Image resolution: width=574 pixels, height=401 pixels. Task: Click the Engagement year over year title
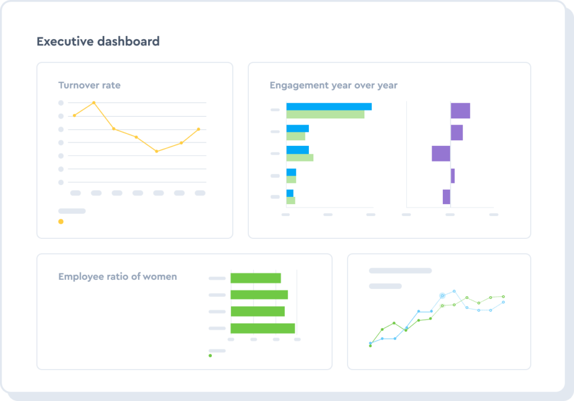[334, 85]
